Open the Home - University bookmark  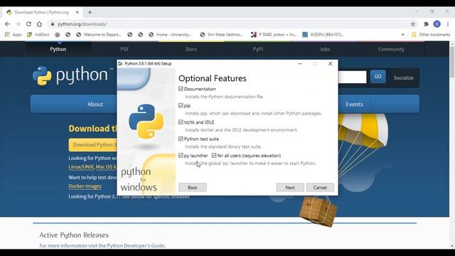pyautogui.click(x=170, y=35)
